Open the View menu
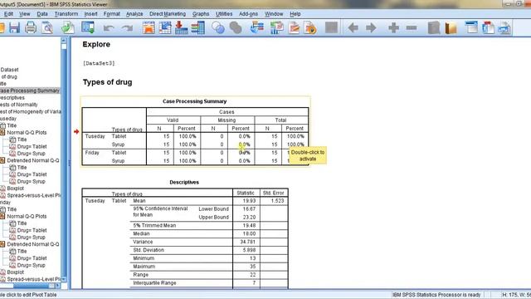531x299 pixels. point(24,14)
